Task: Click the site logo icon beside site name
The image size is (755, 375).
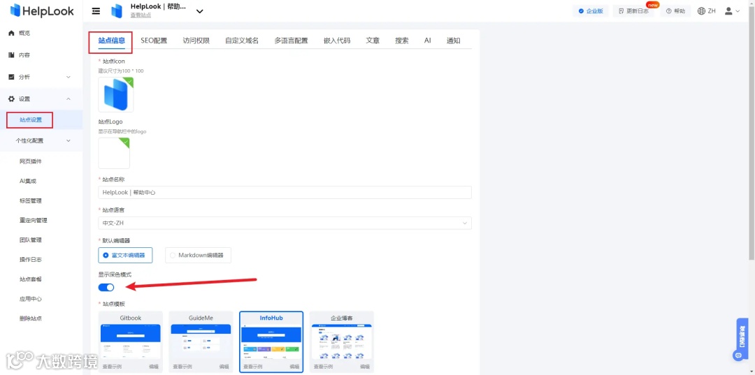Action: [x=117, y=11]
